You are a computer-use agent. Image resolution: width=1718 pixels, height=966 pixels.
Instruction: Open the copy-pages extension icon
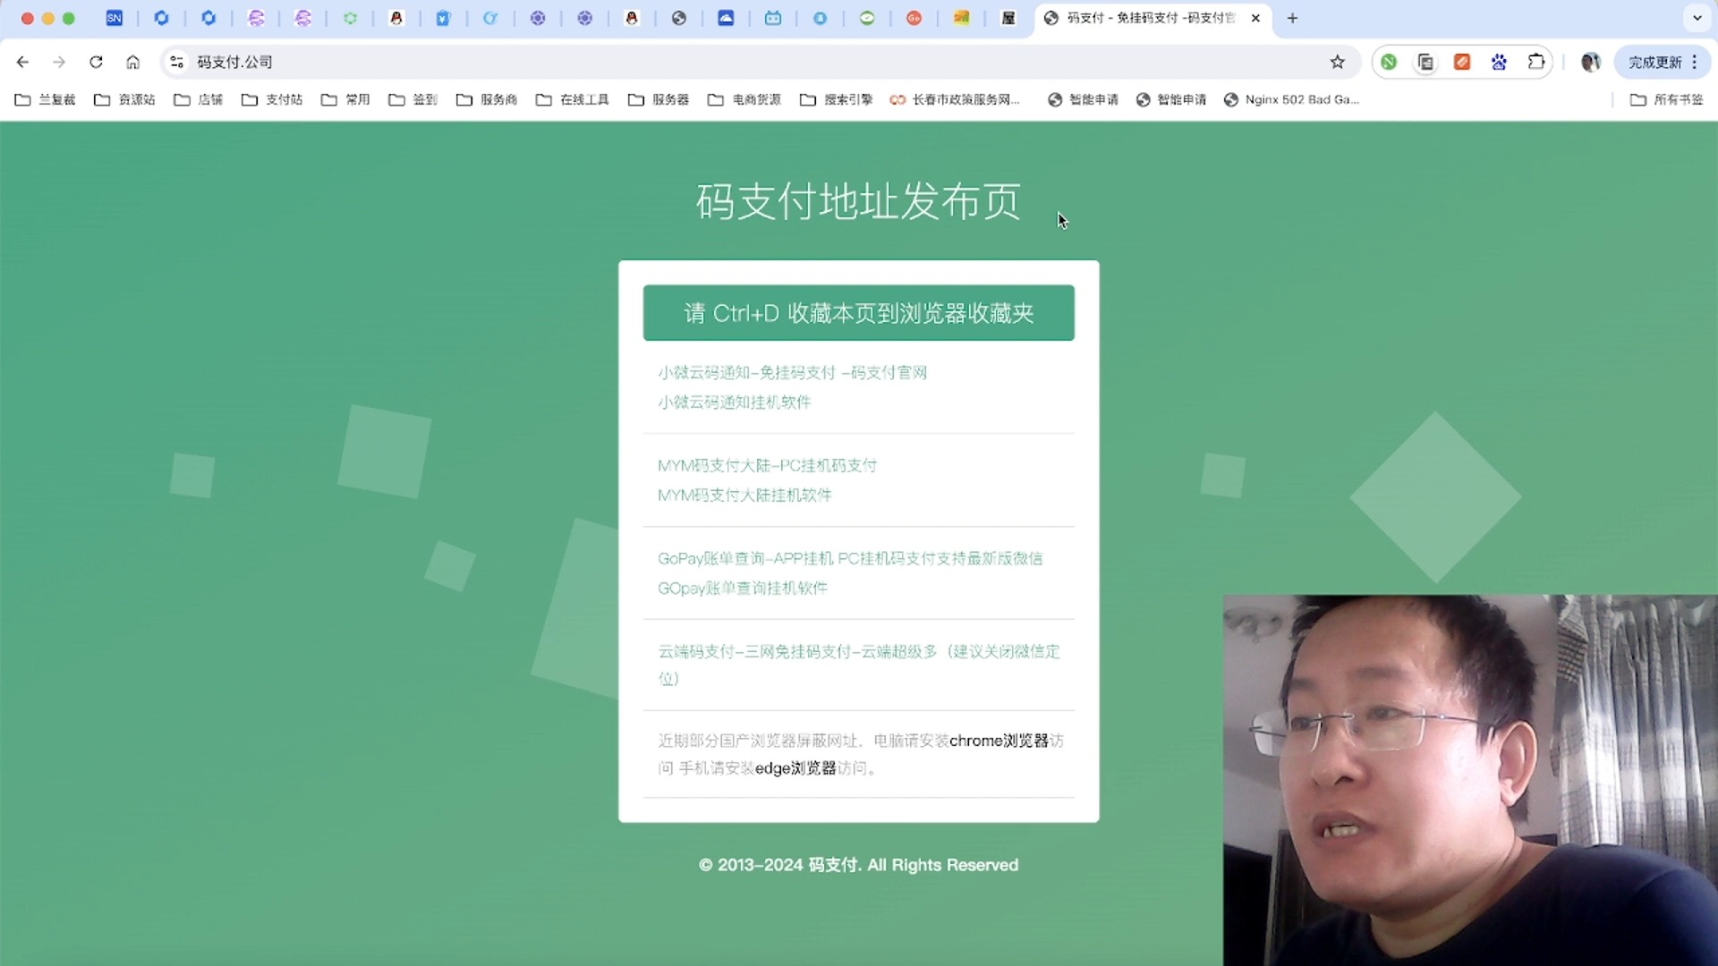point(1425,62)
